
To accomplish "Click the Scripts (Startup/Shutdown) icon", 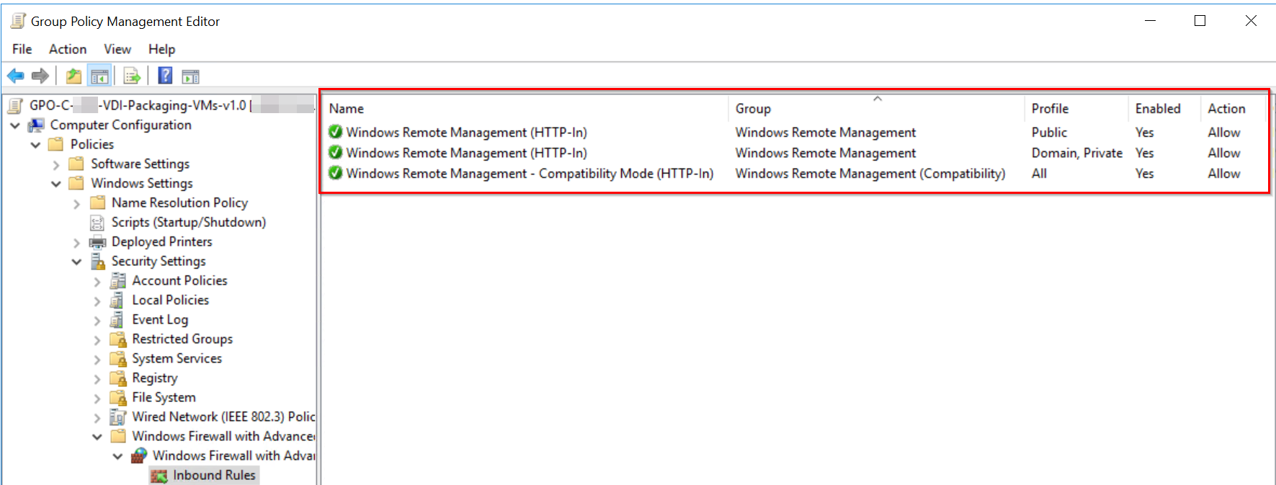I will click(x=97, y=223).
